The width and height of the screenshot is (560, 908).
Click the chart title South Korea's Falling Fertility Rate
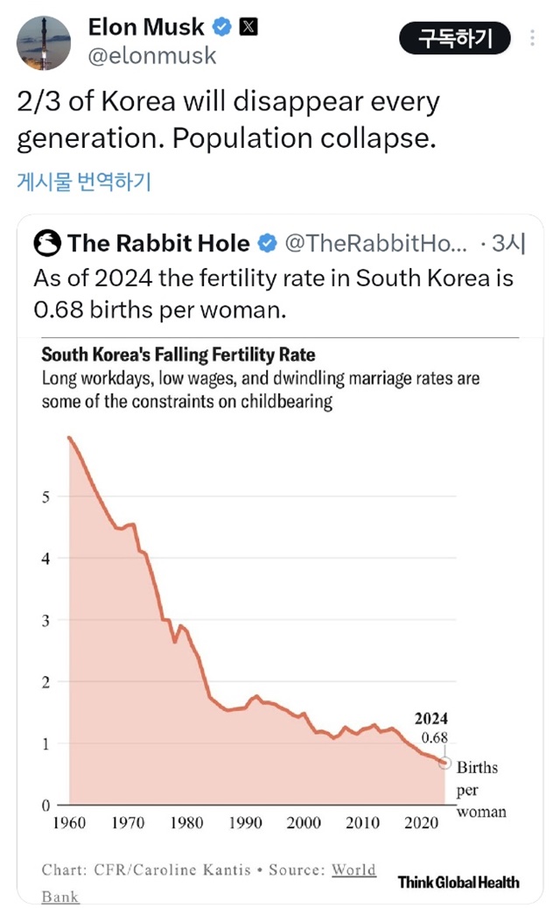point(178,355)
